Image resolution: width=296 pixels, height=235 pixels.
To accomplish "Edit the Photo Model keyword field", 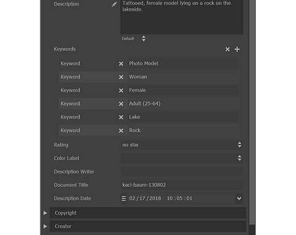I will pyautogui.click(x=183, y=64).
